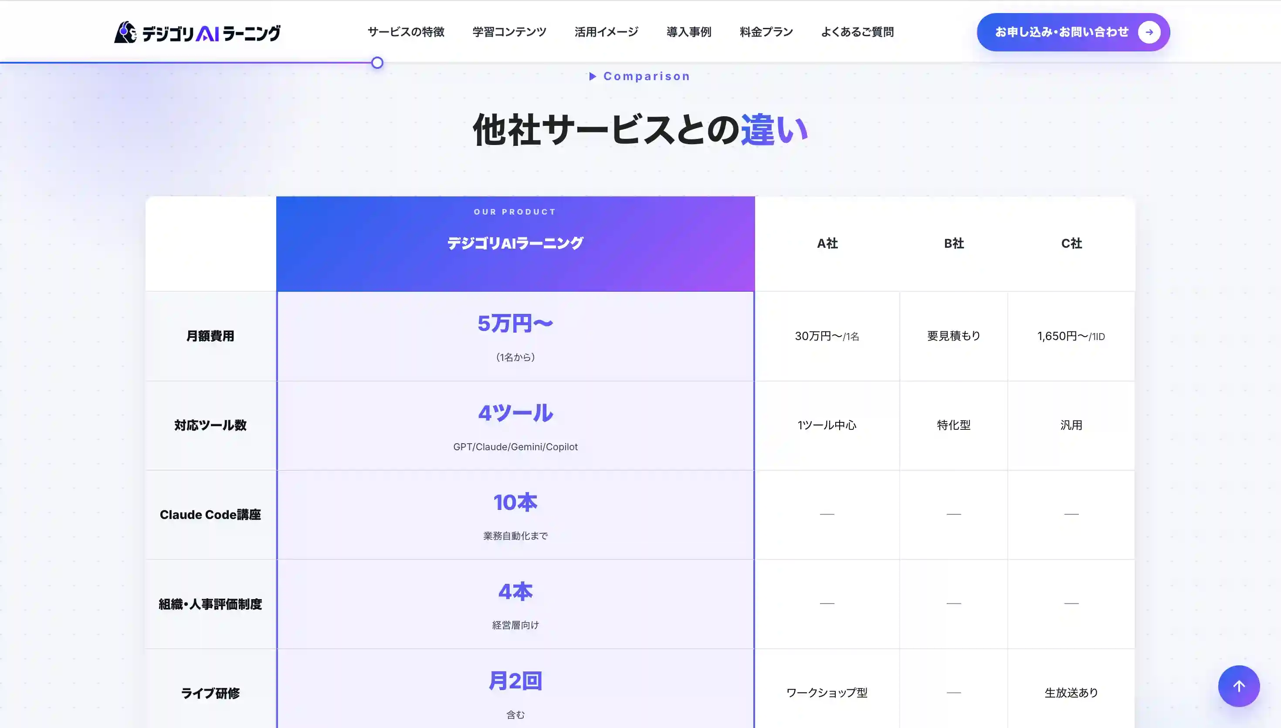Click the 1,650円〜/1ID cell
1281x728 pixels.
click(1071, 336)
